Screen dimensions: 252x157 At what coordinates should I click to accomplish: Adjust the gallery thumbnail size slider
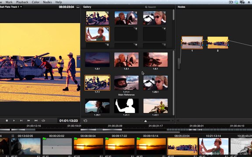coord(145,121)
